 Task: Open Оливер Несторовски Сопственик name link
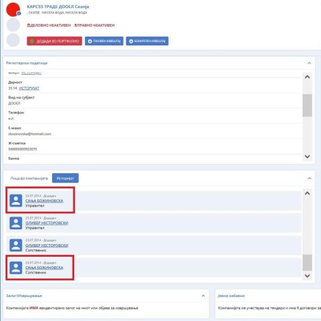[x=47, y=245]
